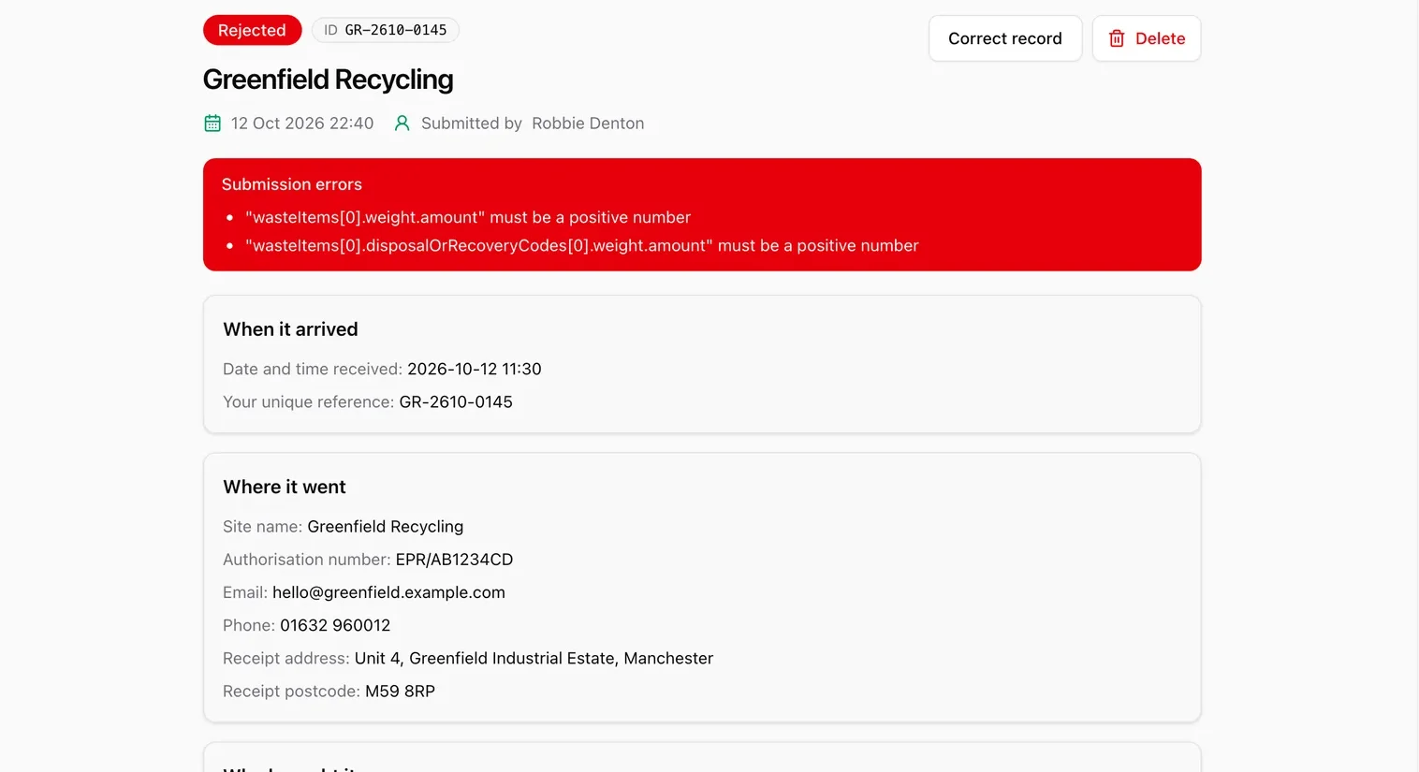
Task: Click unique reference value GR-2610-0145
Action: tap(456, 401)
